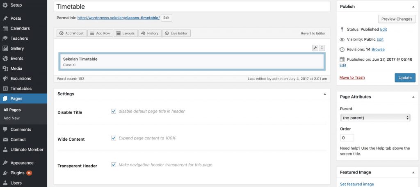
Task: Go to the Comments menu
Action: 23,130
